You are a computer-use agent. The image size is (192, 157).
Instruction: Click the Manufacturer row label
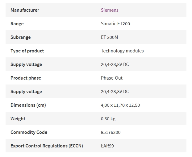[25, 10]
